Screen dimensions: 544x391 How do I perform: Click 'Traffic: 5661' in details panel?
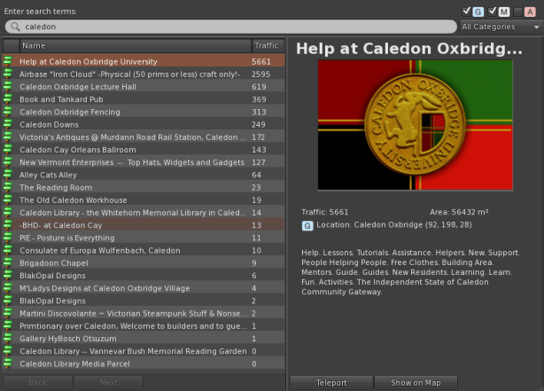click(x=325, y=212)
